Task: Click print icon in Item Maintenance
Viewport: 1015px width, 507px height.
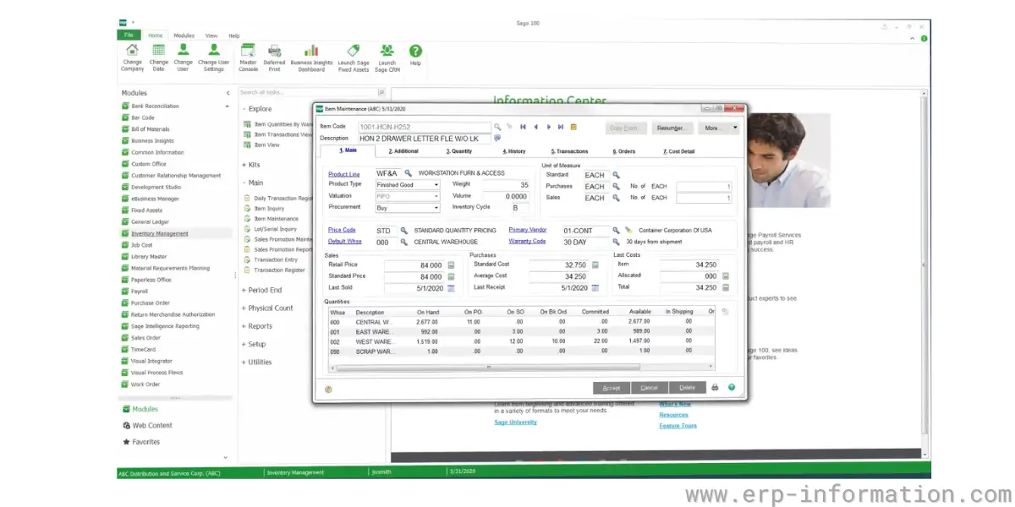Action: (x=715, y=388)
